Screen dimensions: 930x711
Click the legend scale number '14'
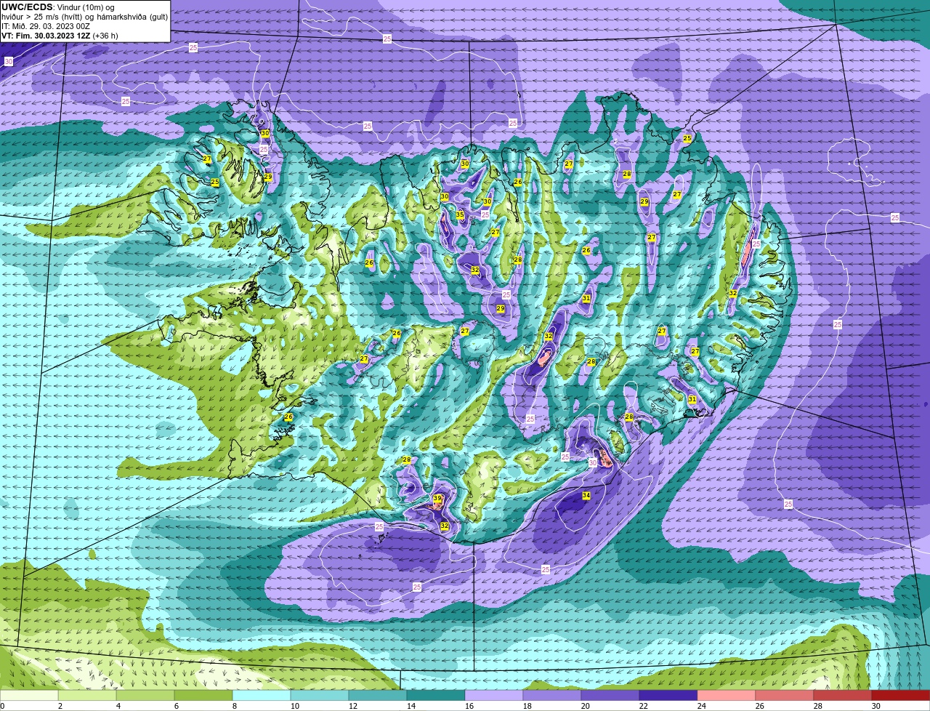pos(411,706)
